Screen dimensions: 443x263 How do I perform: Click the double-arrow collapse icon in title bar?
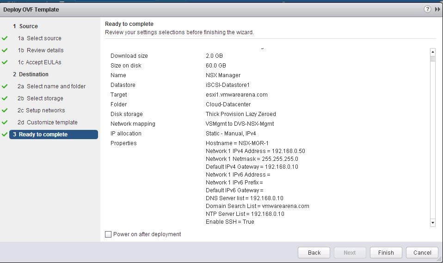pyautogui.click(x=437, y=9)
